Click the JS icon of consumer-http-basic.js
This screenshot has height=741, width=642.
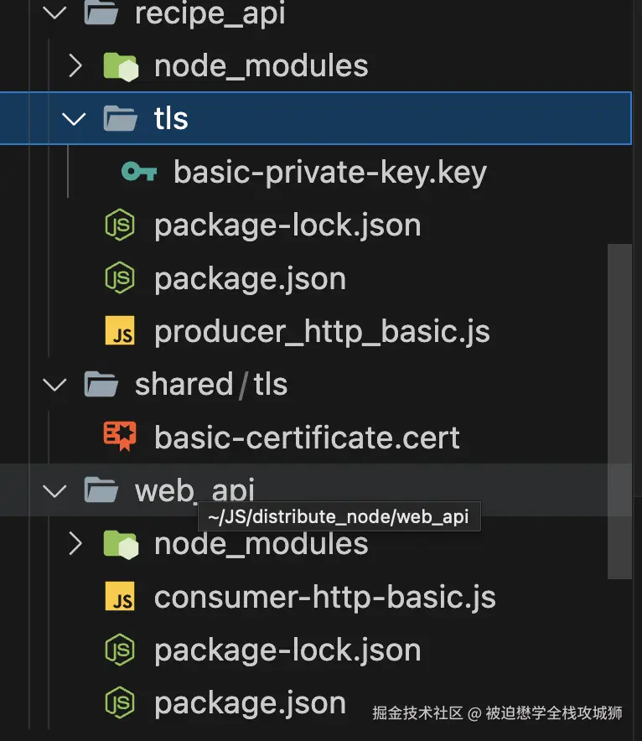point(119,598)
